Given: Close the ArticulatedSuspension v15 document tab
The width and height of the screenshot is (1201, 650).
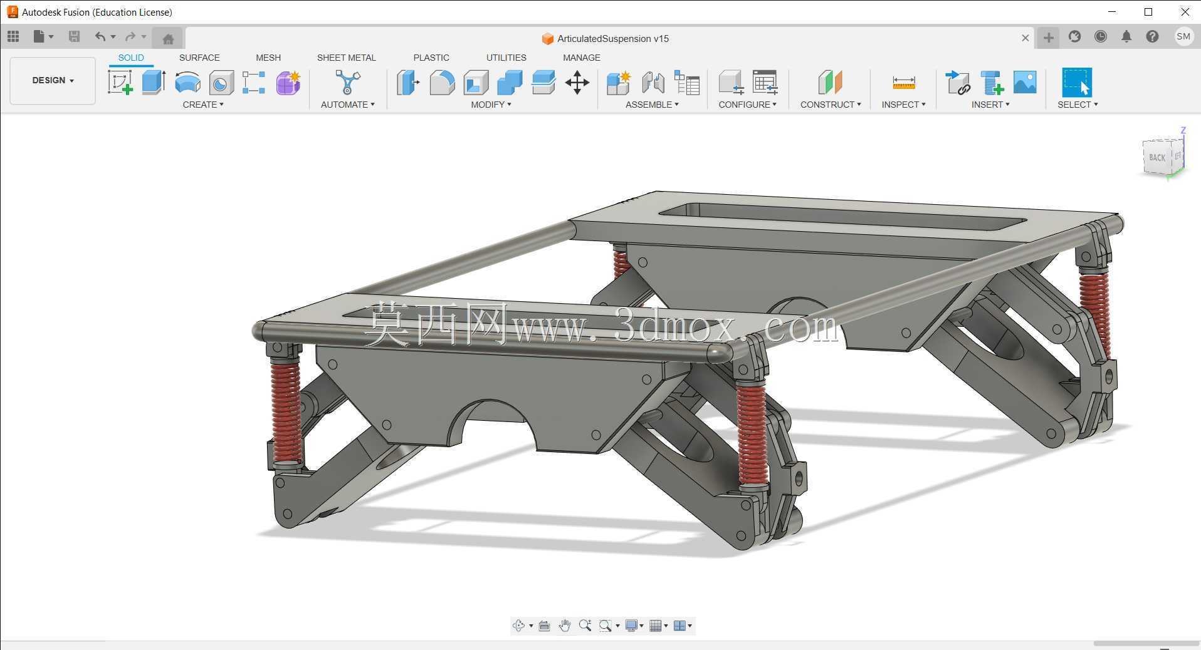Looking at the screenshot, I should click(x=1025, y=38).
